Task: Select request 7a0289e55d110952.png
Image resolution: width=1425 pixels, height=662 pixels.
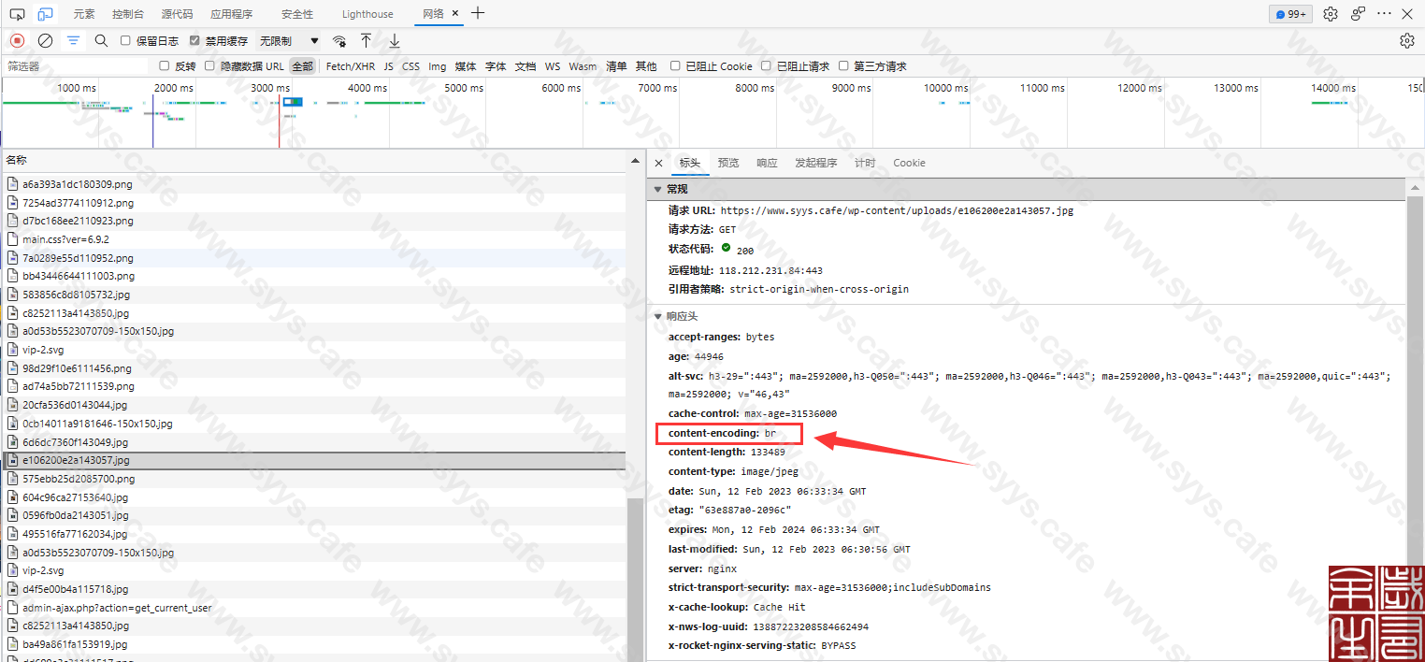Action: coord(313,258)
